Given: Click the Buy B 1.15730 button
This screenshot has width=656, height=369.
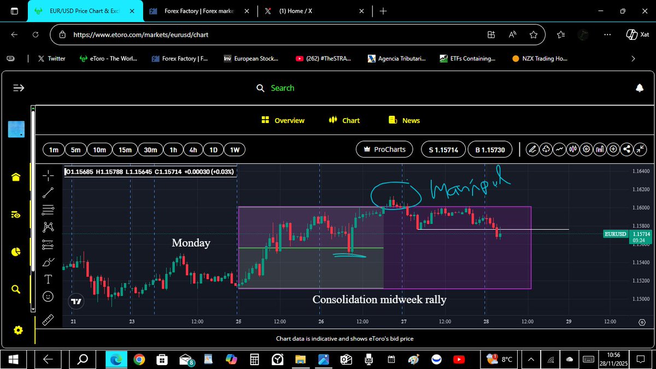Looking at the screenshot, I should (490, 149).
